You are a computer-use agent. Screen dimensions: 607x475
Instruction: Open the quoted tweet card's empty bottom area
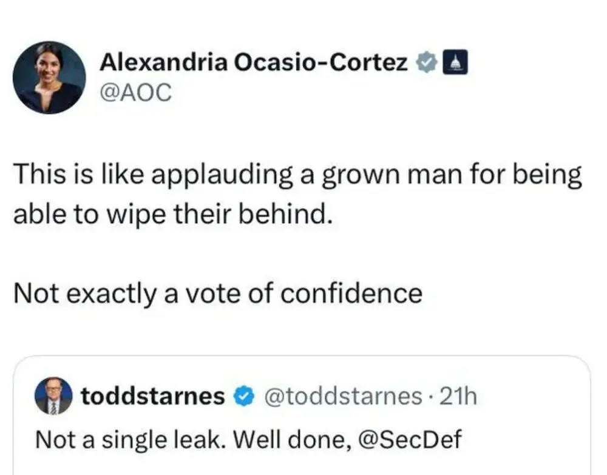point(303,463)
